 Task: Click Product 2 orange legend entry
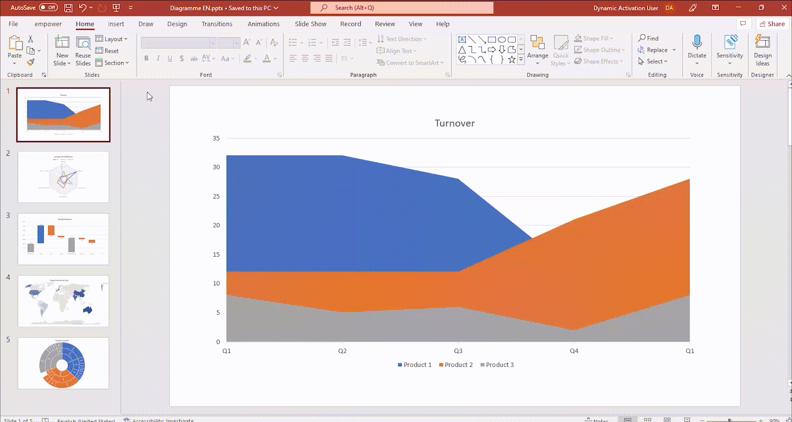(x=456, y=365)
